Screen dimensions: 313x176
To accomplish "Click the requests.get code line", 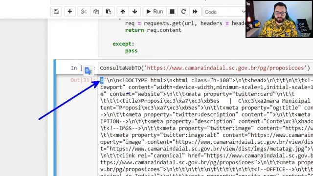I will (185, 23).
